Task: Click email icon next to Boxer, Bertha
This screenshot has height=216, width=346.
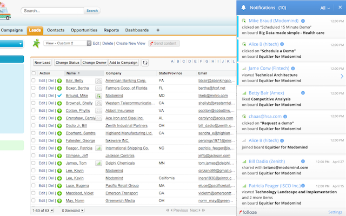Action: 98,89
